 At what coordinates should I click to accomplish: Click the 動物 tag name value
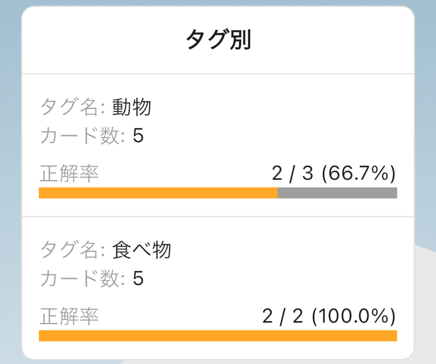click(x=132, y=107)
